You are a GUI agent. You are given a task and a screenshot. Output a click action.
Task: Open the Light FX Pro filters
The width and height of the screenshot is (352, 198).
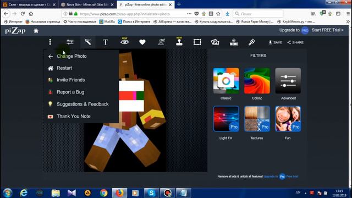pos(226,119)
